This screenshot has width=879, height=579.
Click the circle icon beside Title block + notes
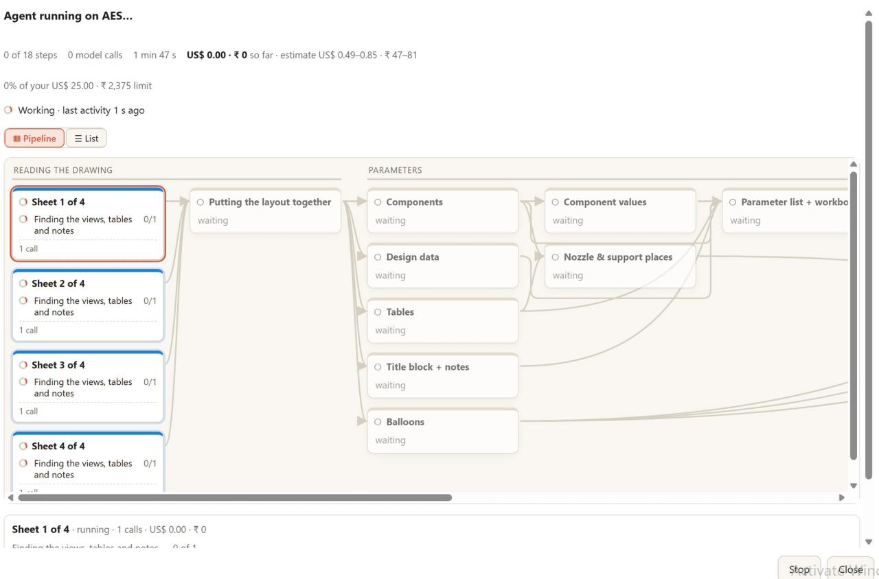378,367
